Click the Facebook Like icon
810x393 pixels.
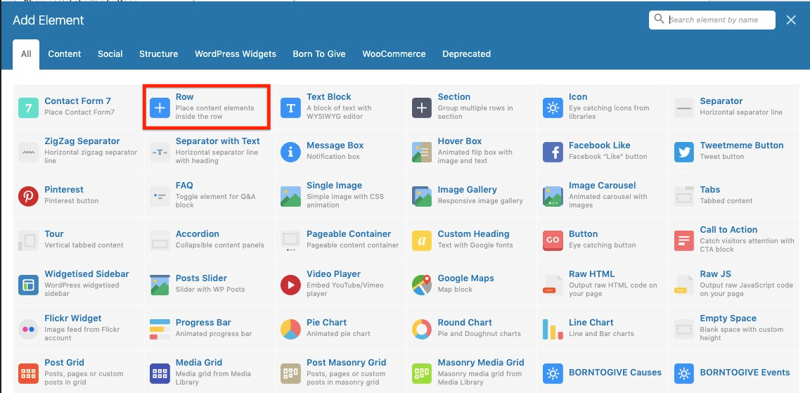[553, 153]
